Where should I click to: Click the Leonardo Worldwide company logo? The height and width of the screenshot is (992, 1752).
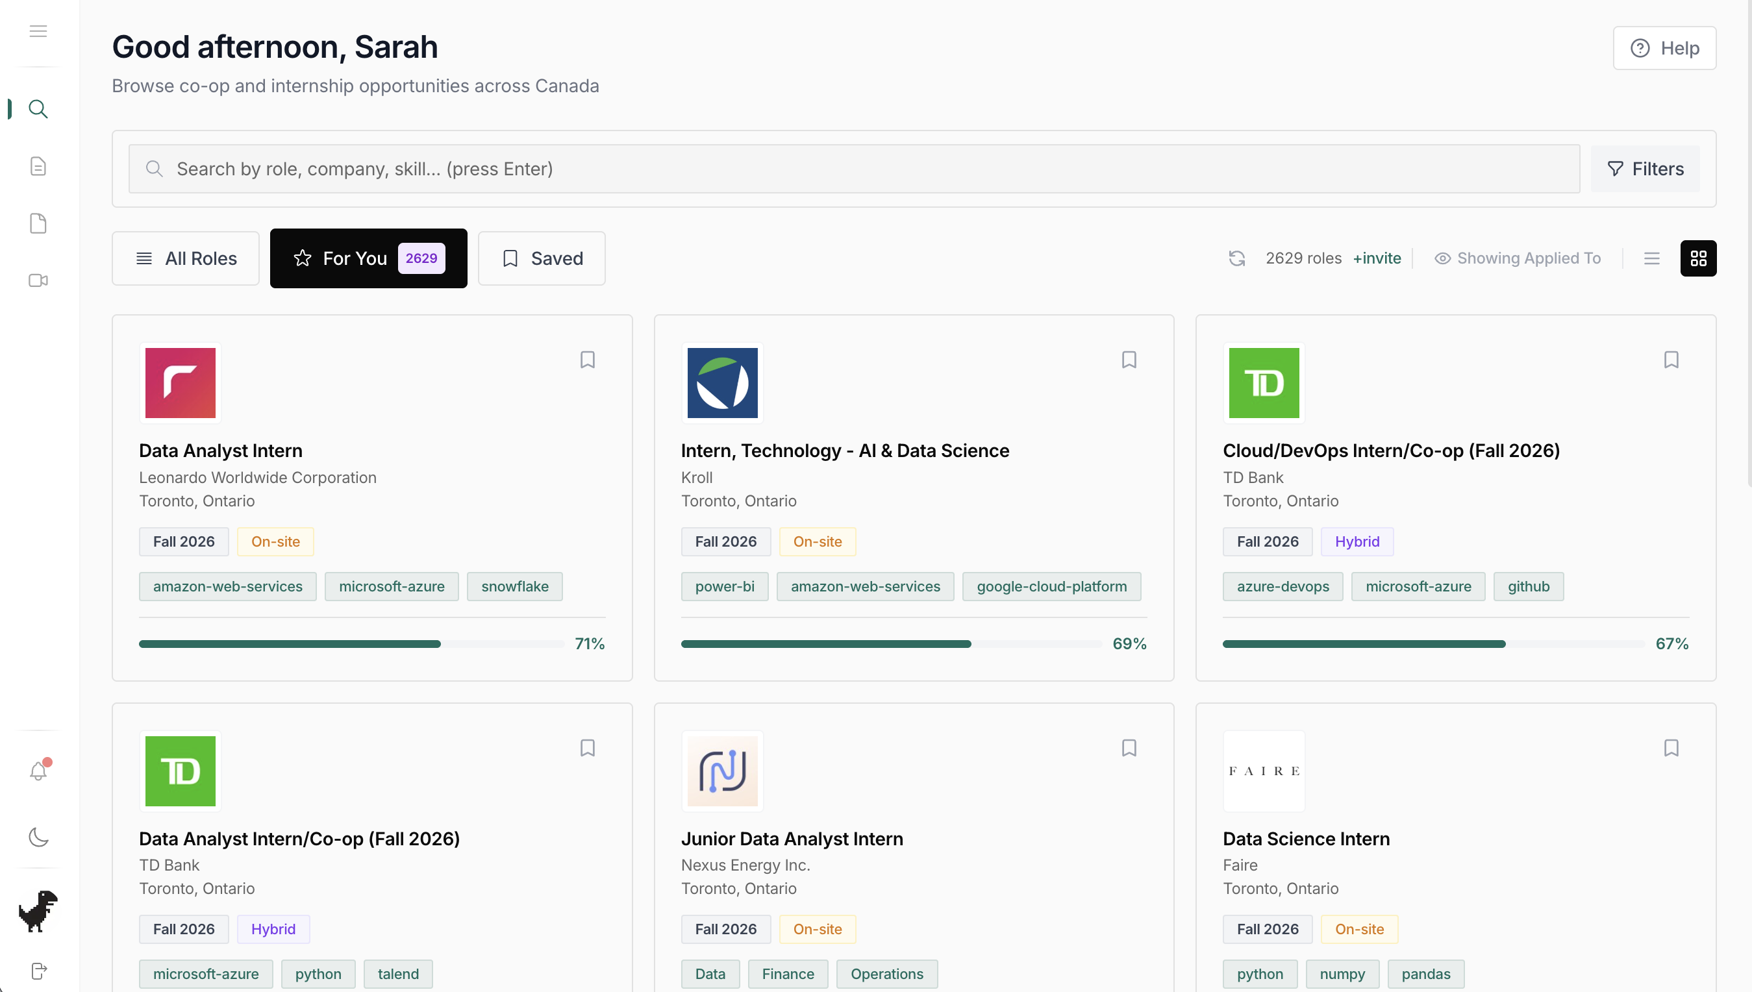click(181, 383)
